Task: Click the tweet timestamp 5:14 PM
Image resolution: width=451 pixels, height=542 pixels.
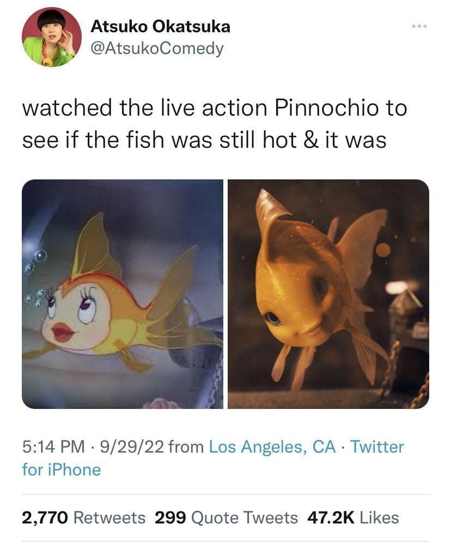Action: [50, 447]
